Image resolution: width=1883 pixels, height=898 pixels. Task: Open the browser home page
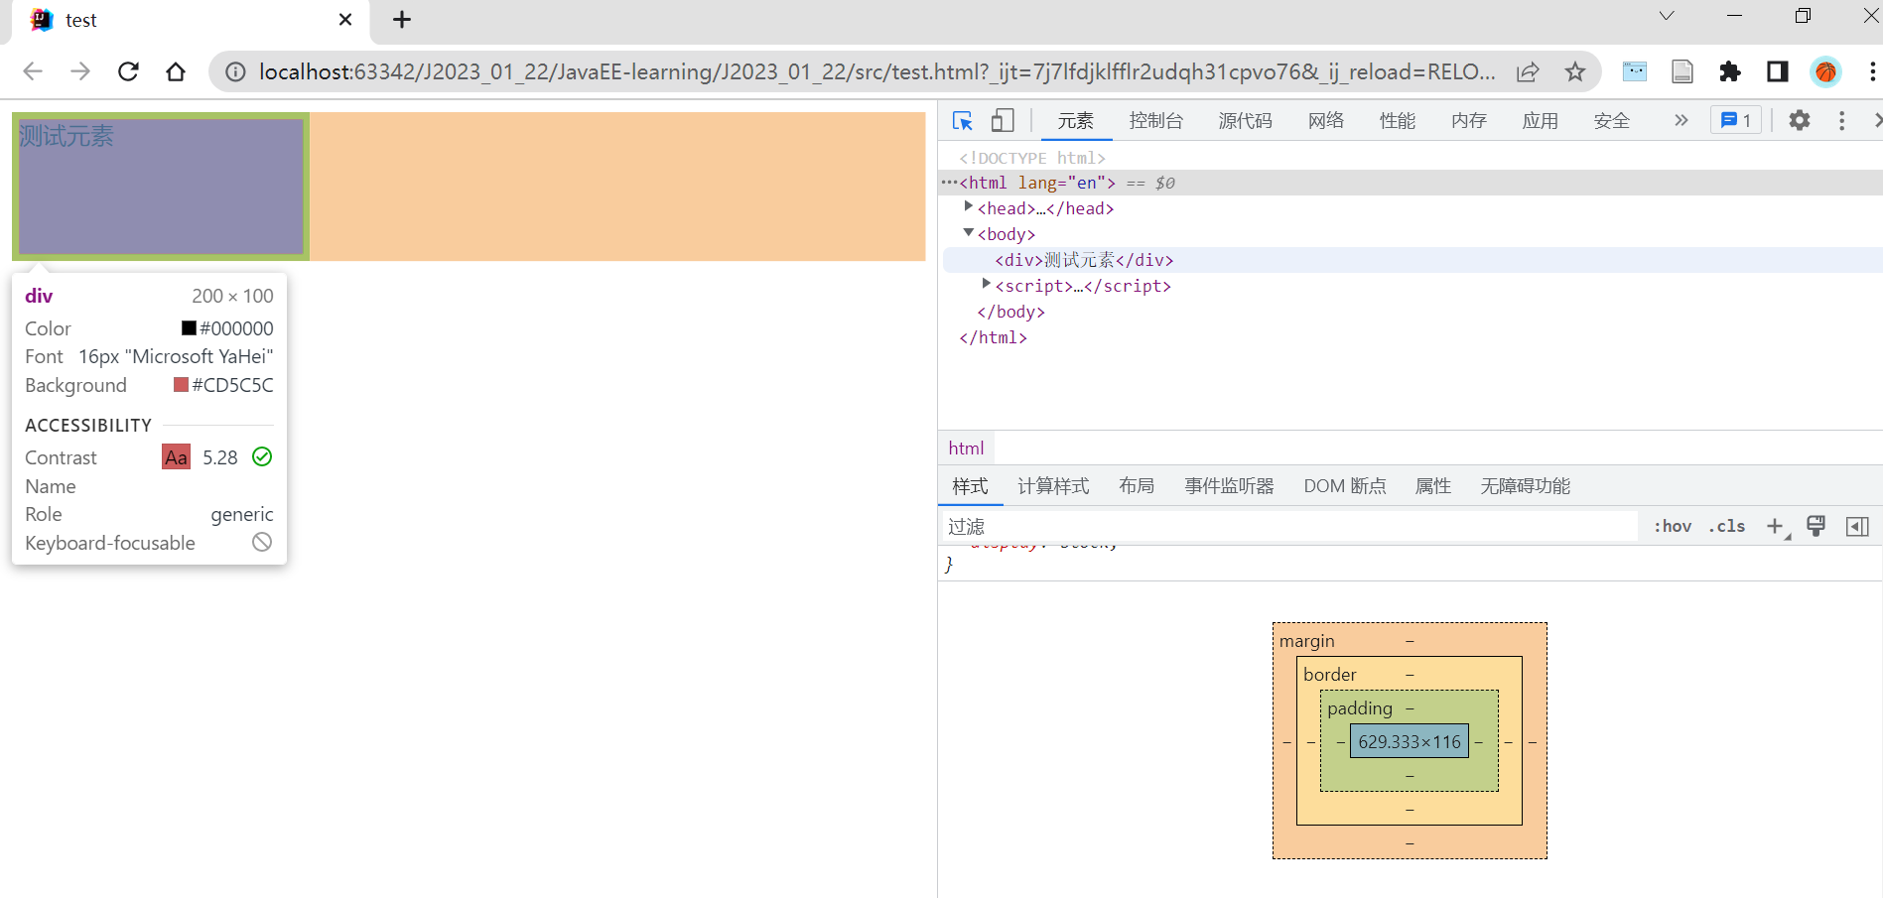click(x=176, y=71)
